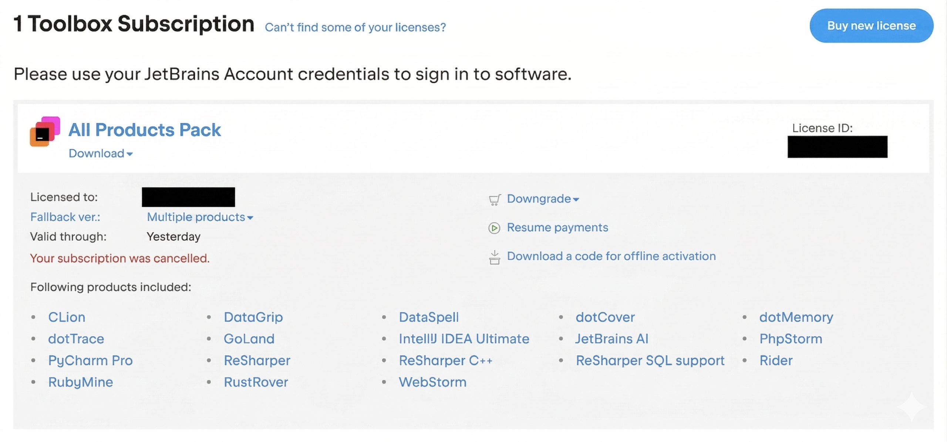Expand the Download dropdown under All Products Pack
The height and width of the screenshot is (442, 947).
(x=101, y=153)
